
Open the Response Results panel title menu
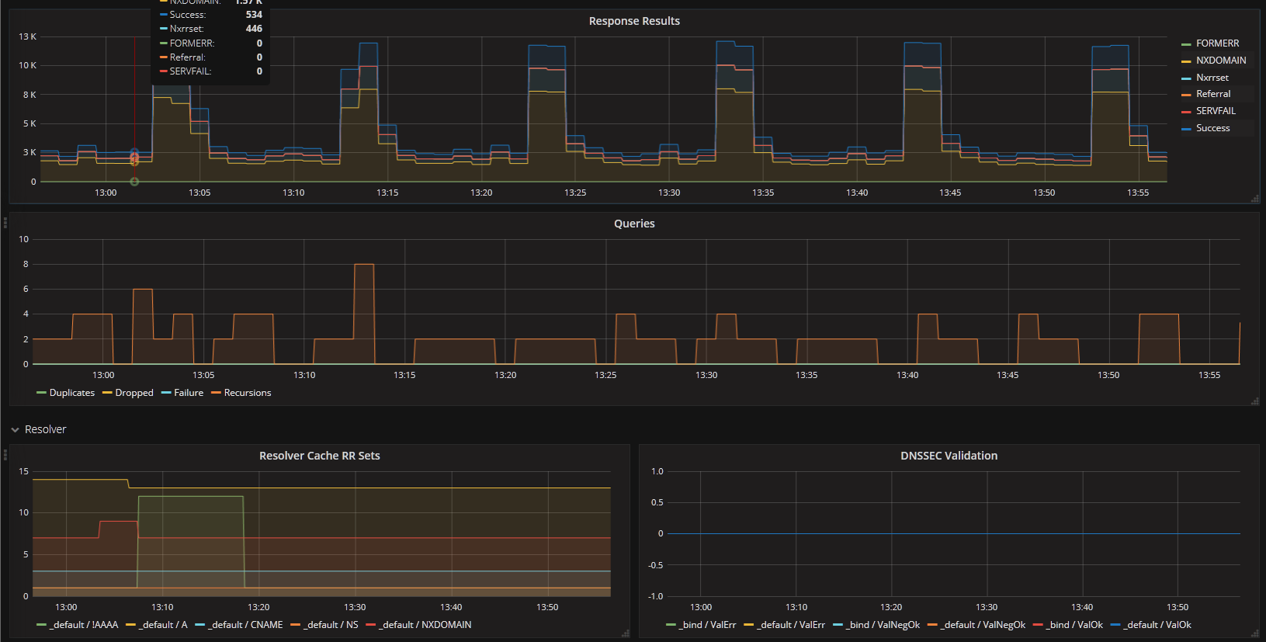(x=634, y=21)
